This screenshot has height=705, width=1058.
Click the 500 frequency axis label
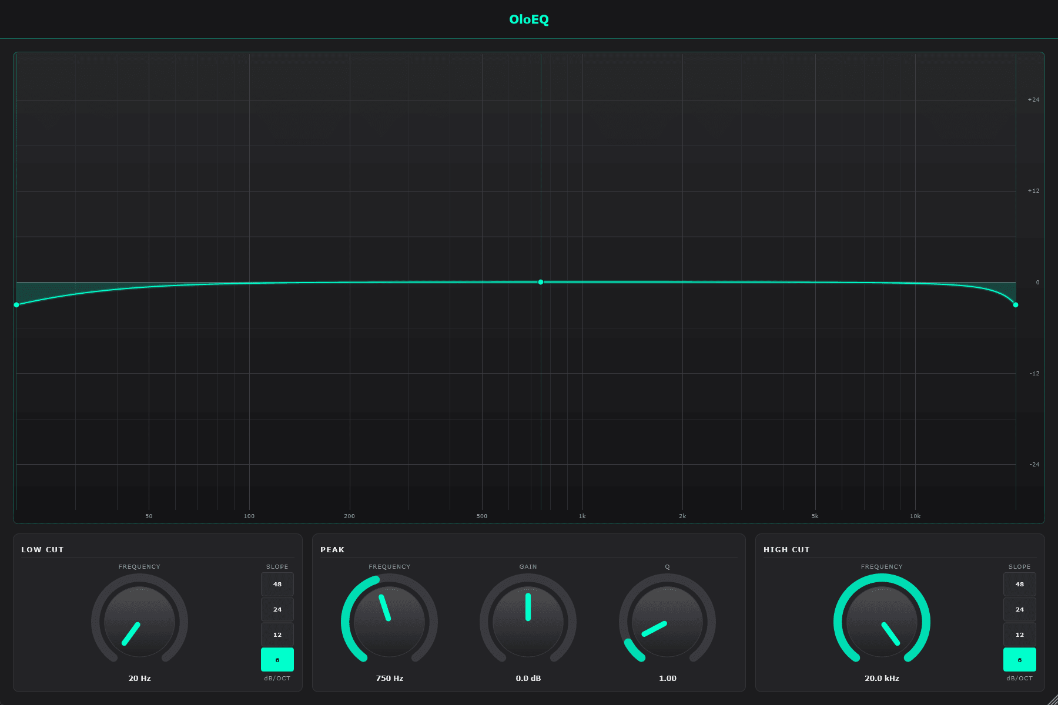coord(482,516)
